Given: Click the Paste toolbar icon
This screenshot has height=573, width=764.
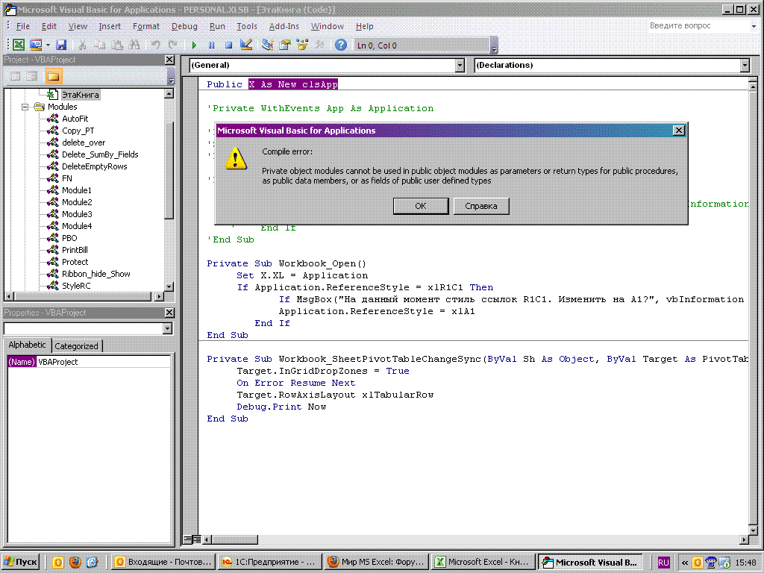Looking at the screenshot, I should tap(117, 45).
